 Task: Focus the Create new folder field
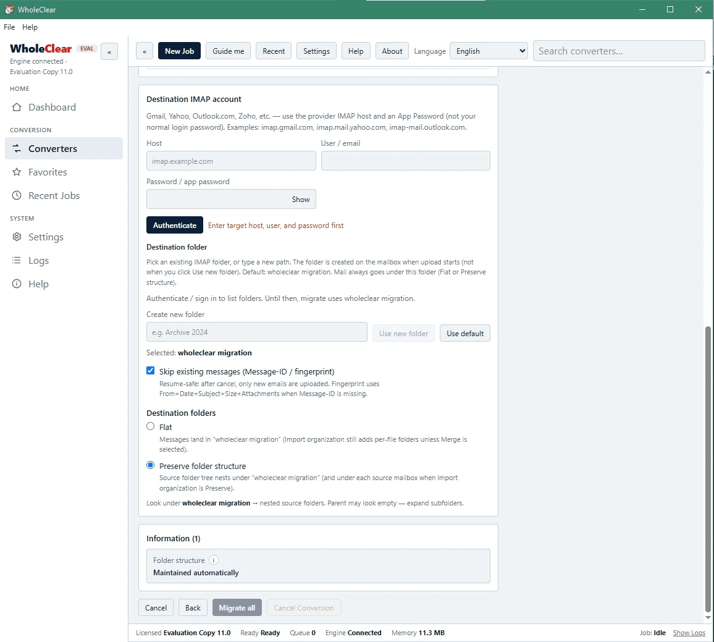pos(257,332)
